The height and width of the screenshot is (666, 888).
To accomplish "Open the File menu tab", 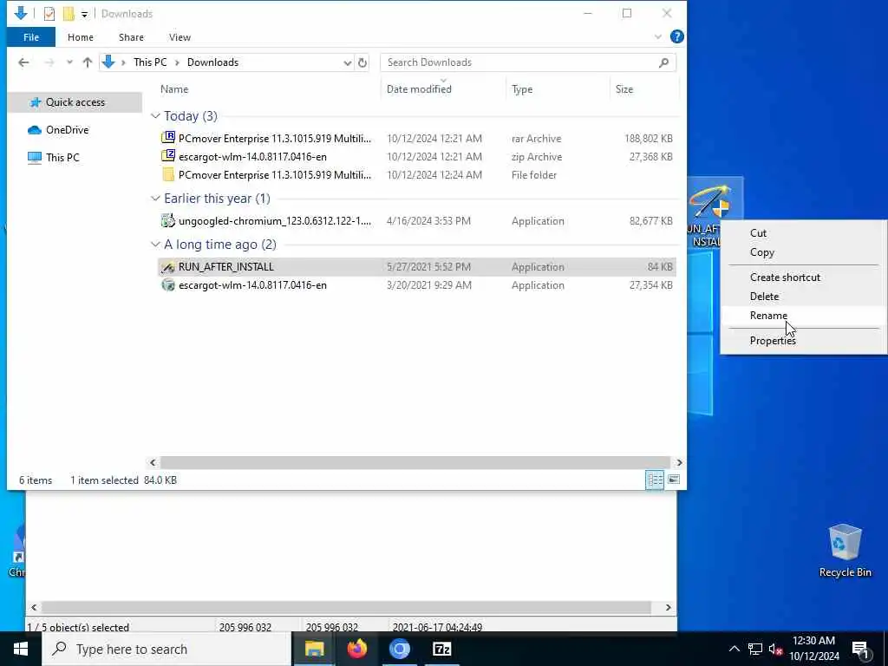I will (31, 37).
